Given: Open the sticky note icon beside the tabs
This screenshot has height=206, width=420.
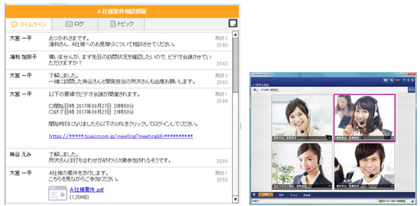Looking at the screenshot, I should (233, 23).
